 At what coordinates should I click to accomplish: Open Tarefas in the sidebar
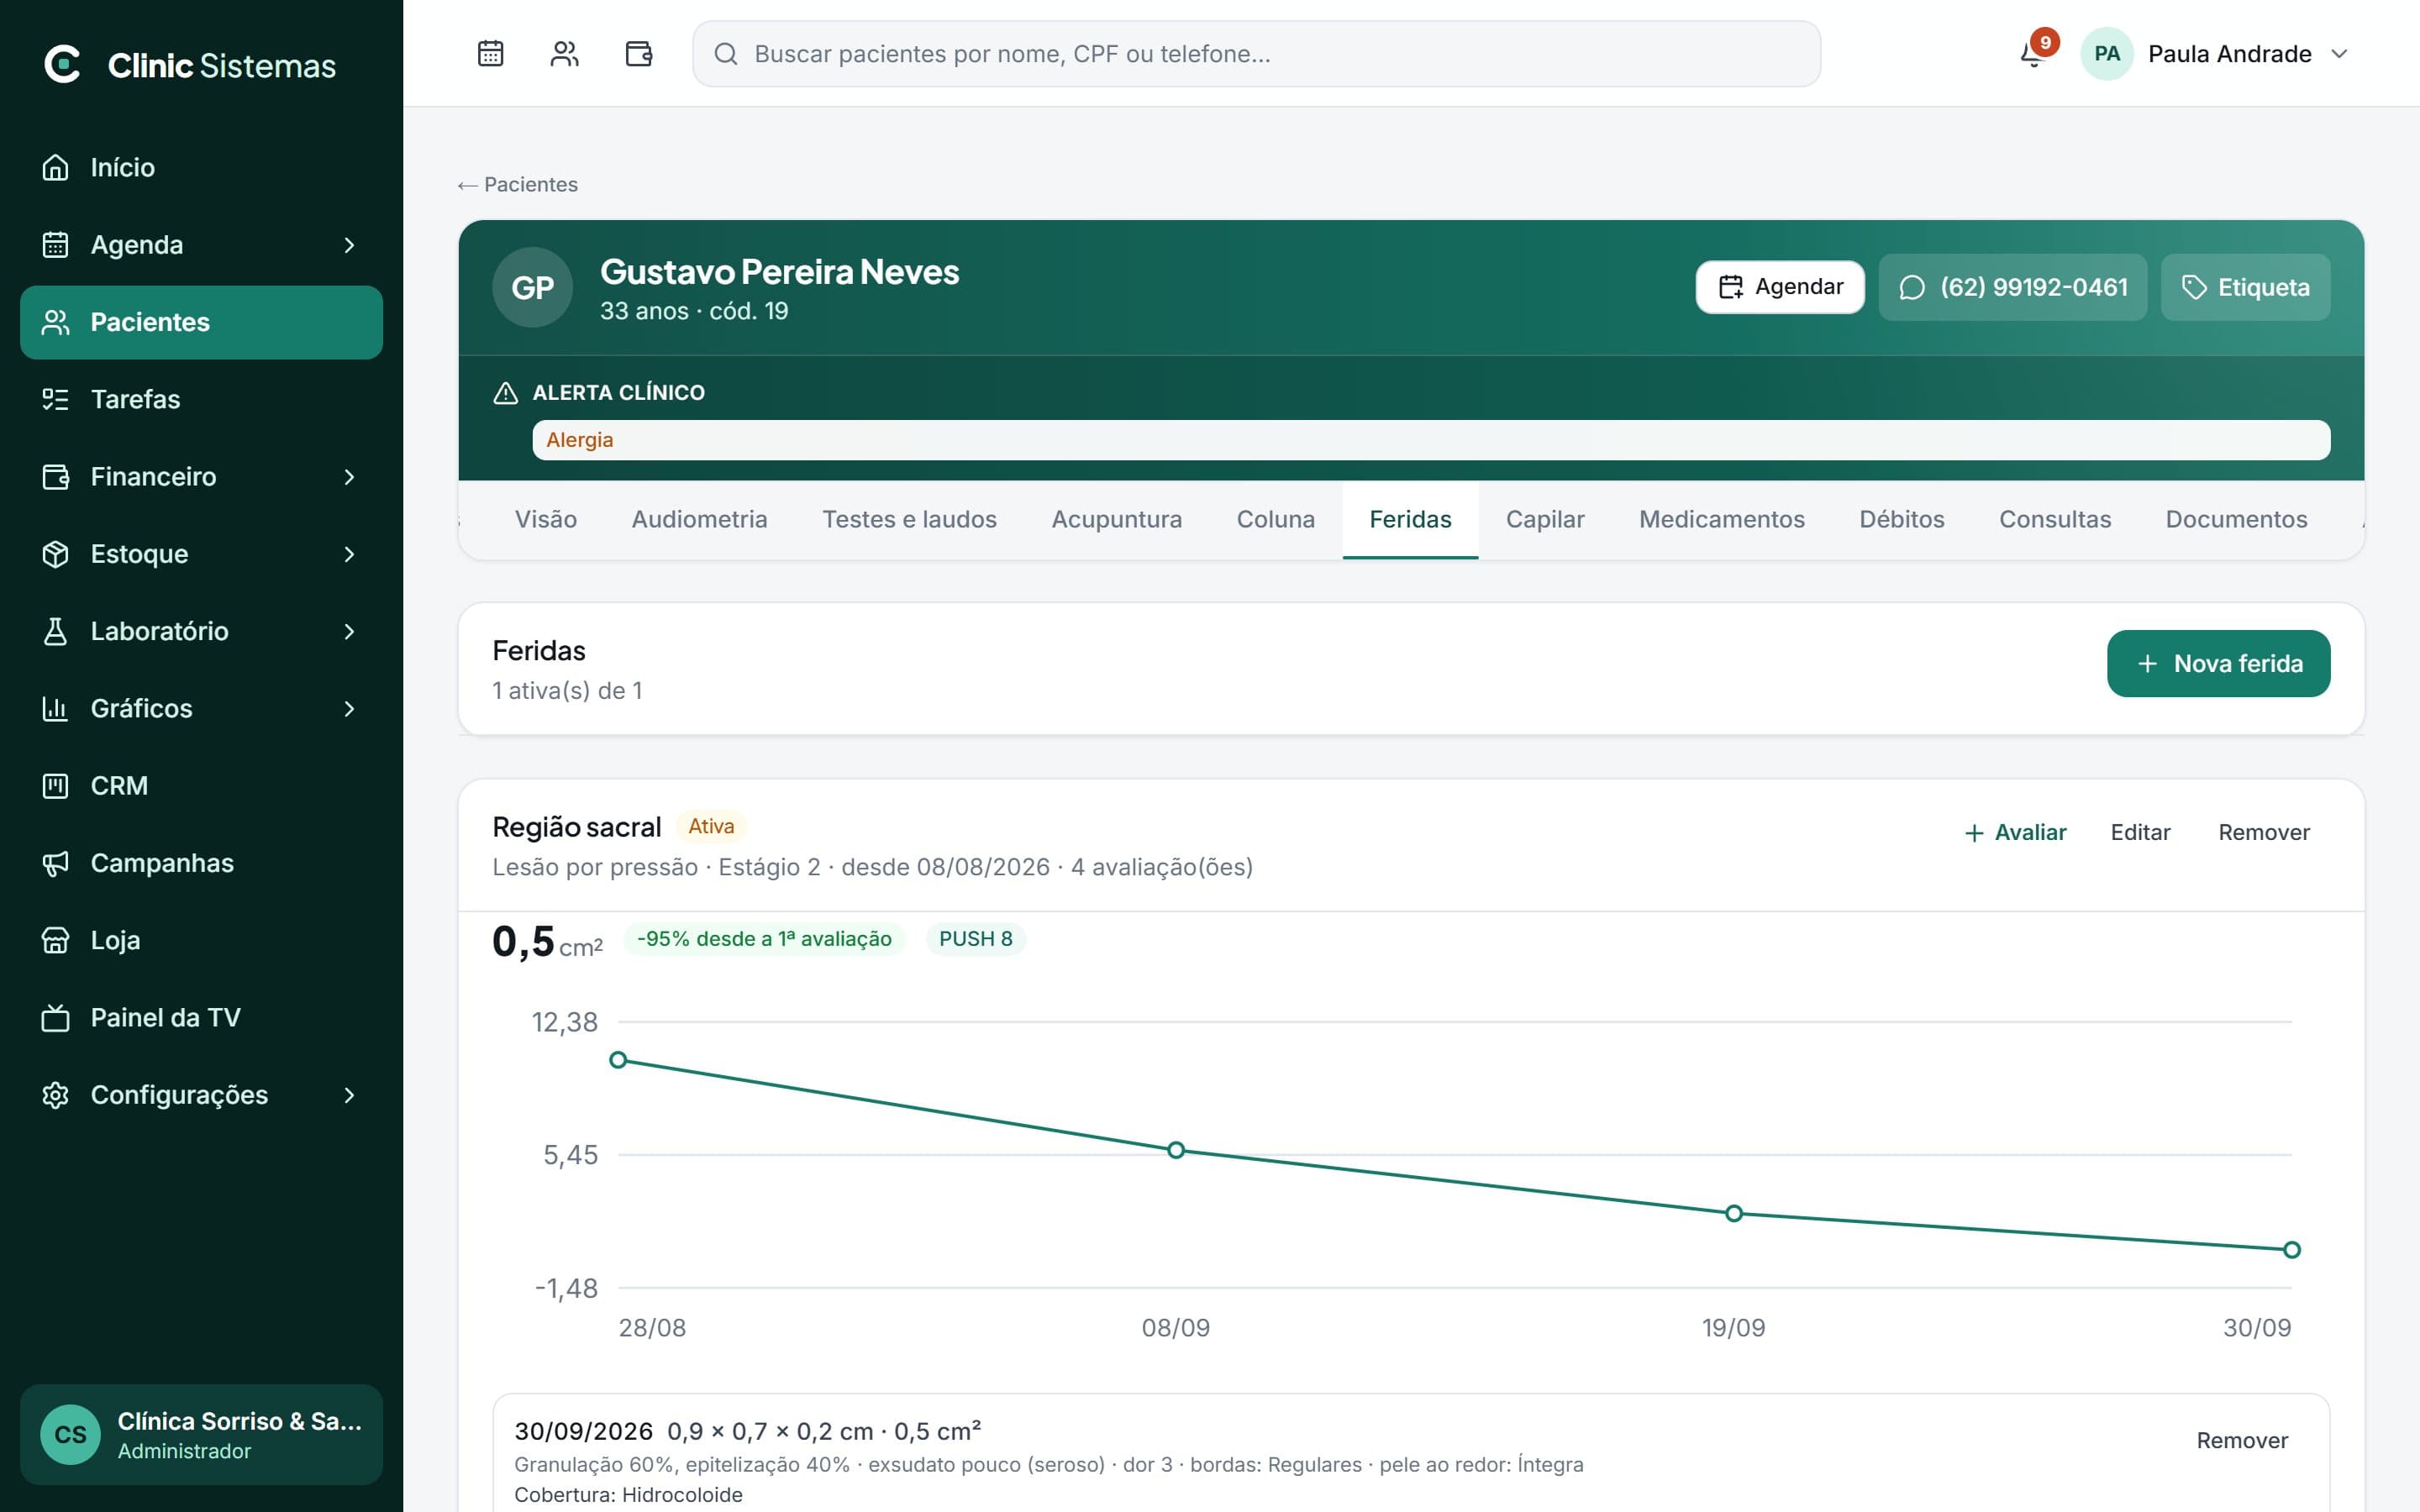click(201, 399)
